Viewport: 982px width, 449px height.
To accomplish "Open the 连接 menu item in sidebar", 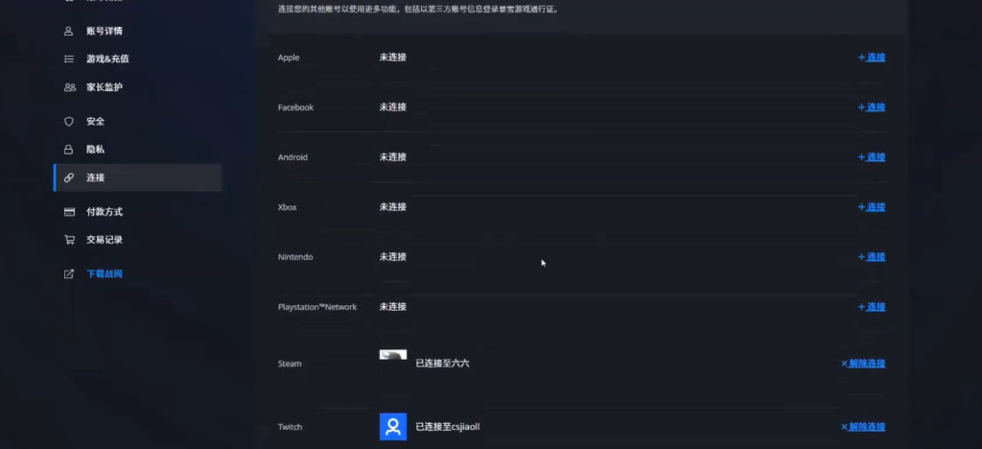I will pos(96,177).
